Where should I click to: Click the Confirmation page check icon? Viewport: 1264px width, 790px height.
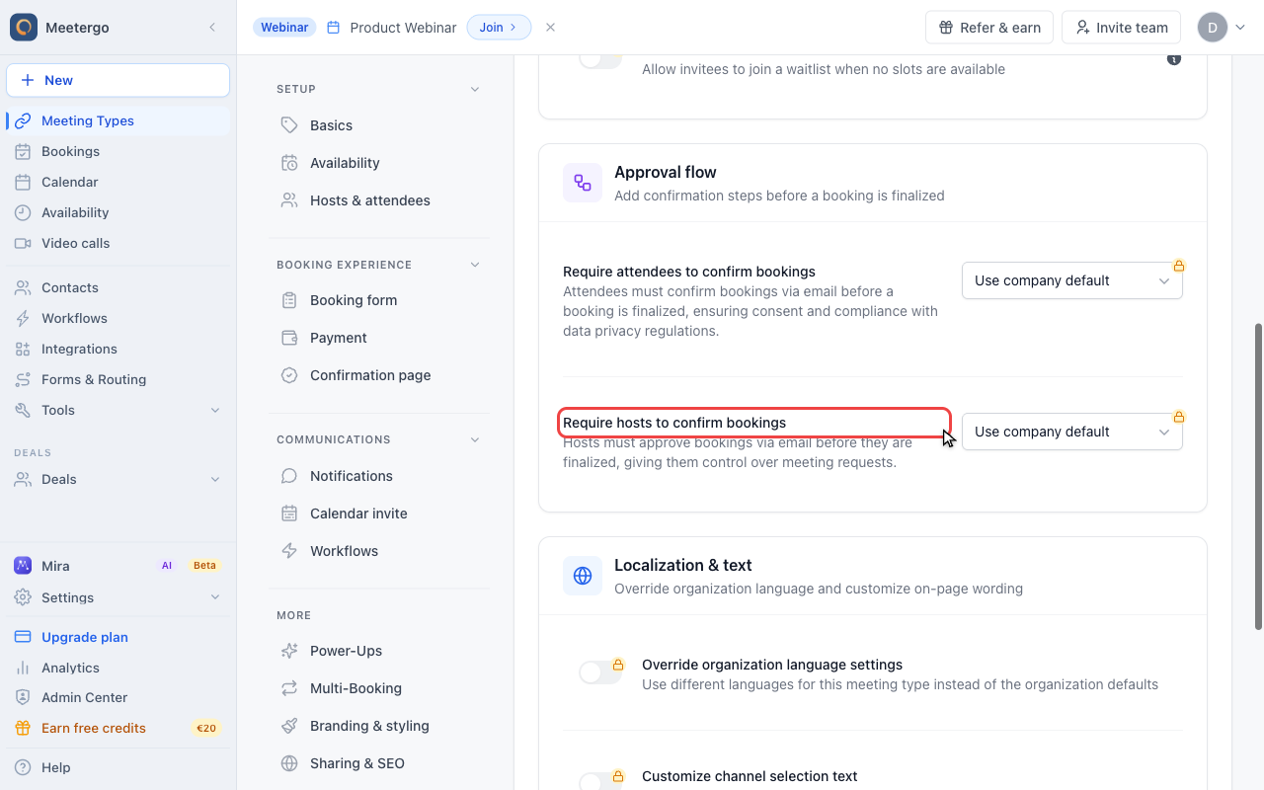pos(289,375)
